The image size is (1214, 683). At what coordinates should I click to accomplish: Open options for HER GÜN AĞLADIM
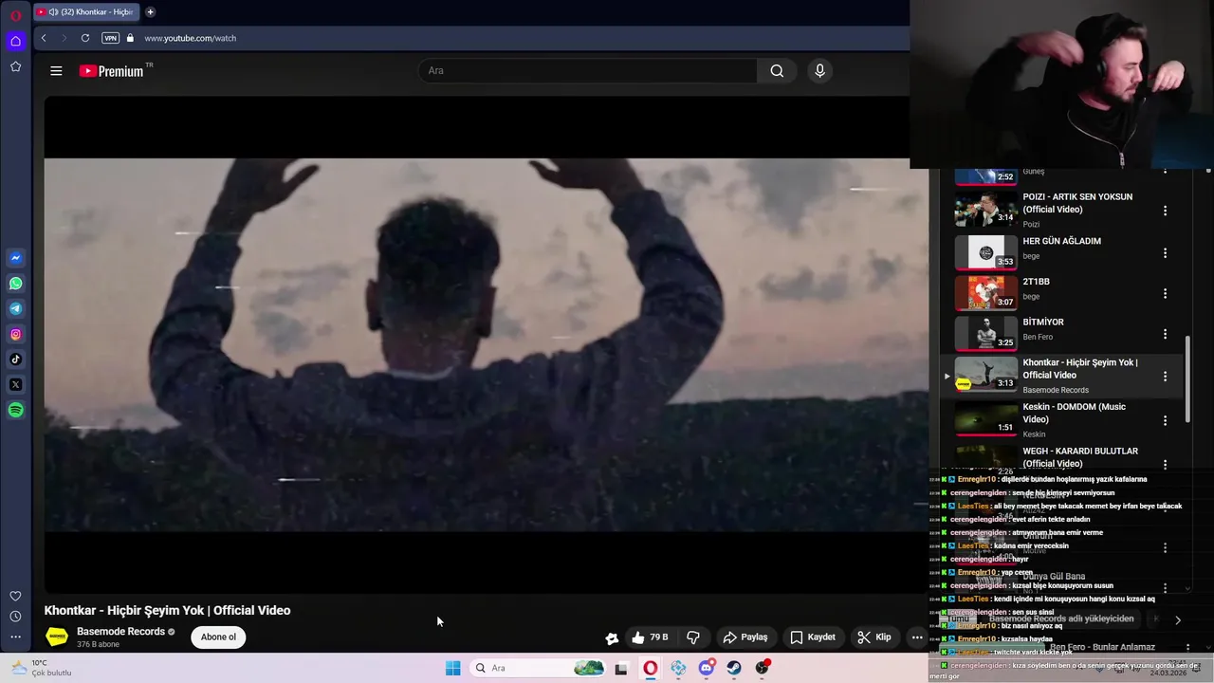point(1166,253)
